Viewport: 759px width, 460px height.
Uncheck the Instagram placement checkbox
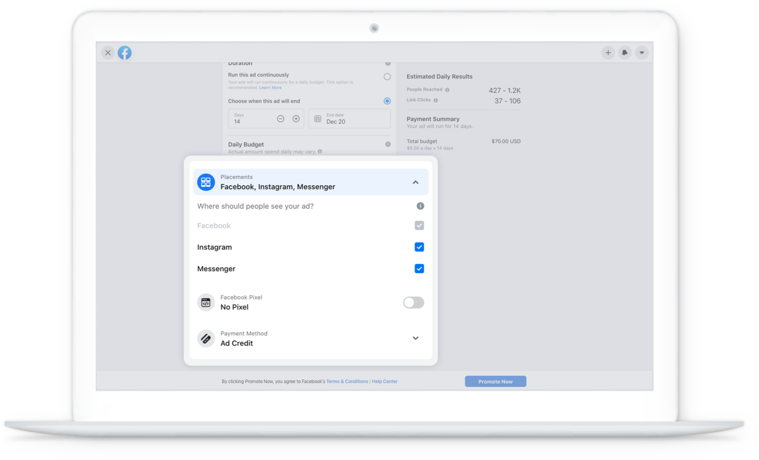[419, 247]
